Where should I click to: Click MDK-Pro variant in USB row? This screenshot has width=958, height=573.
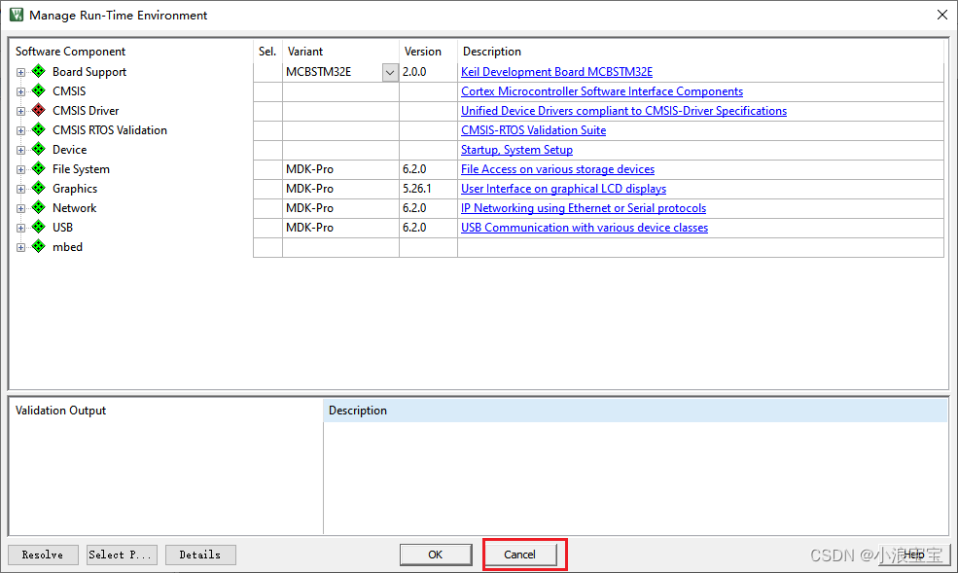309,228
